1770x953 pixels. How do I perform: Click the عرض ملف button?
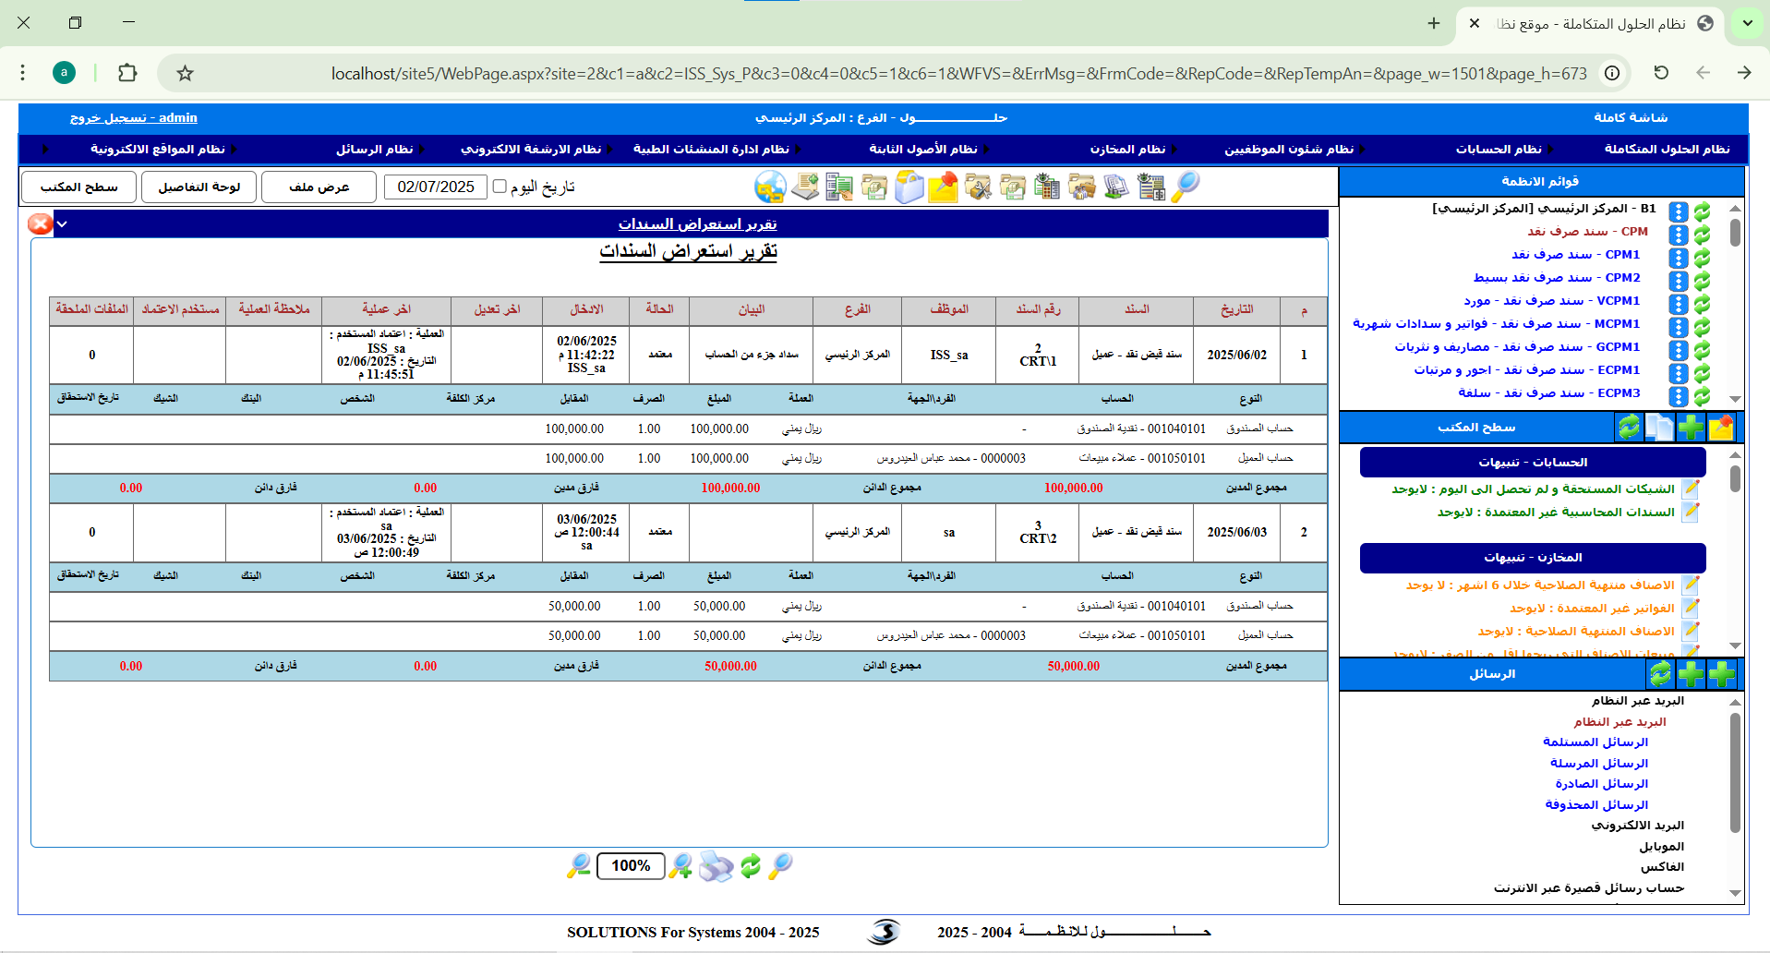tap(319, 187)
